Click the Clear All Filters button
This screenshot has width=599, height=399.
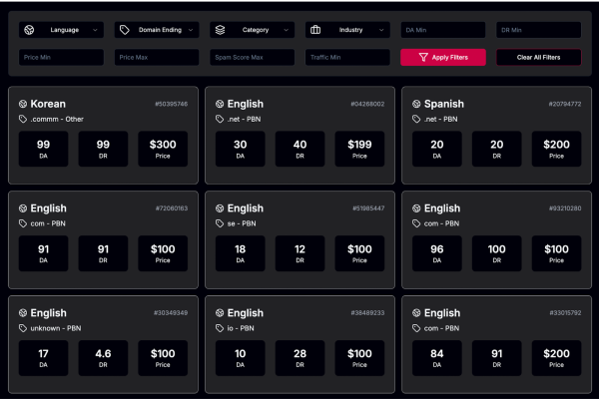point(538,58)
